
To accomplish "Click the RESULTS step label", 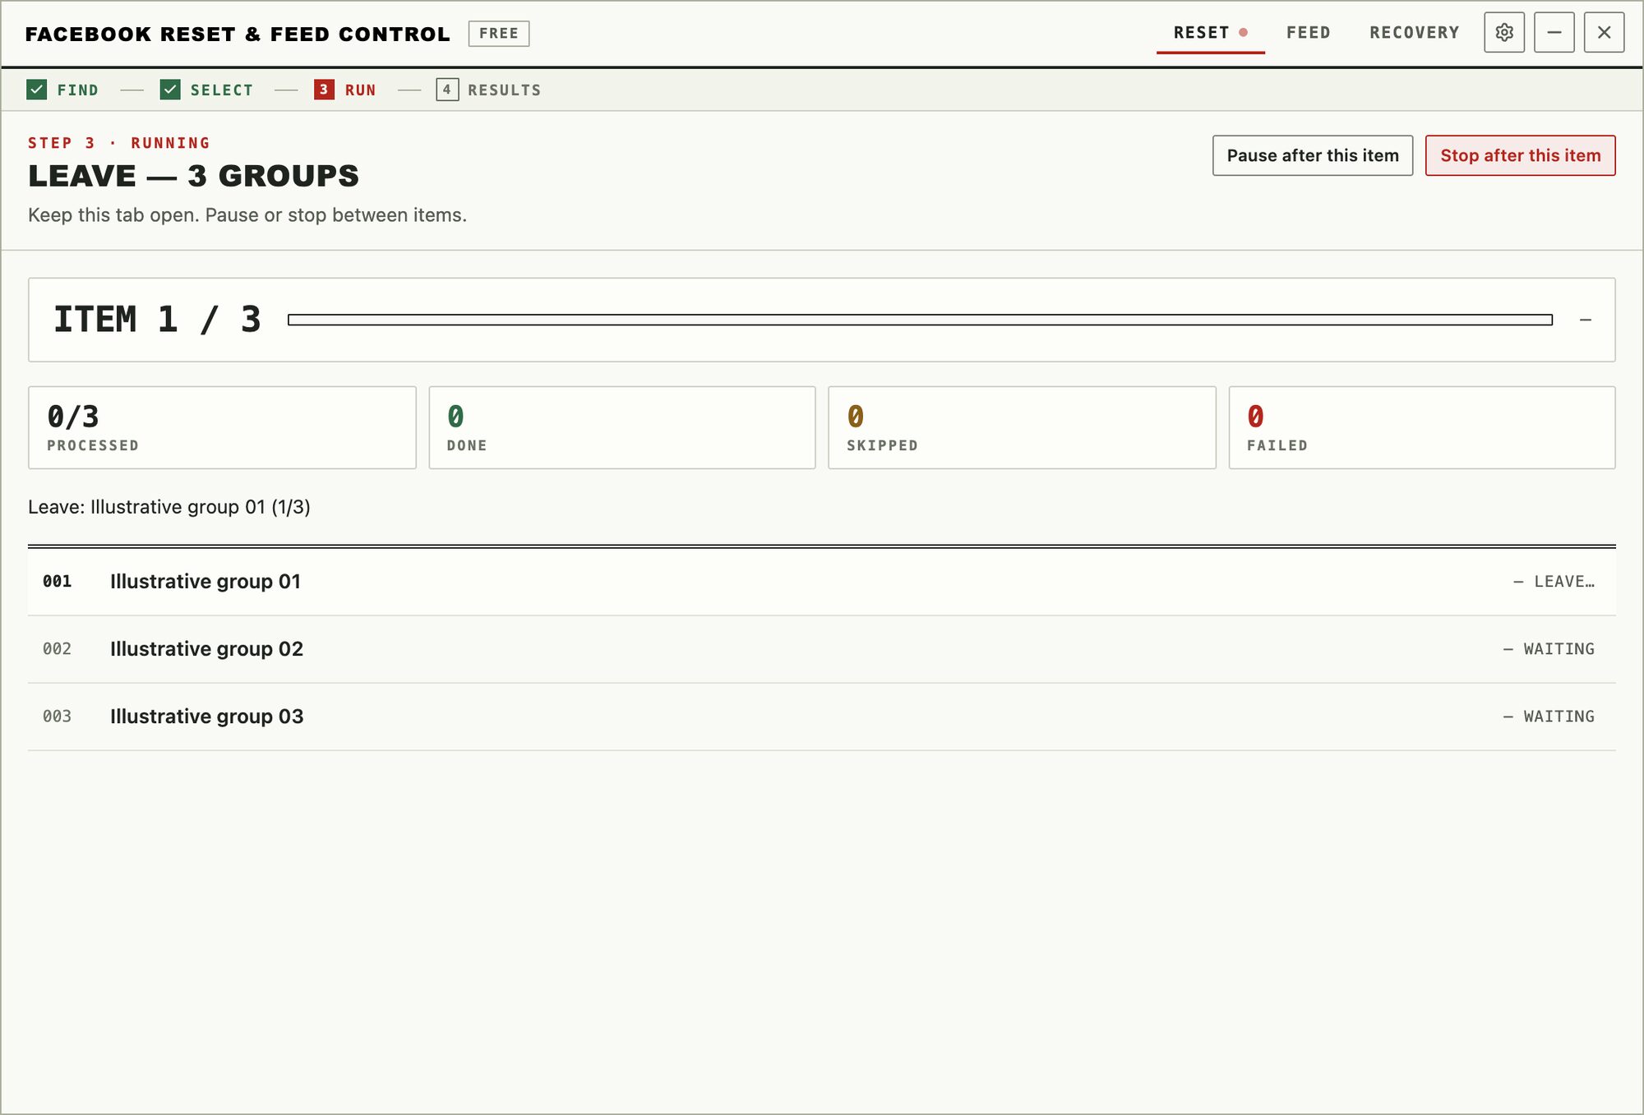I will click(505, 90).
